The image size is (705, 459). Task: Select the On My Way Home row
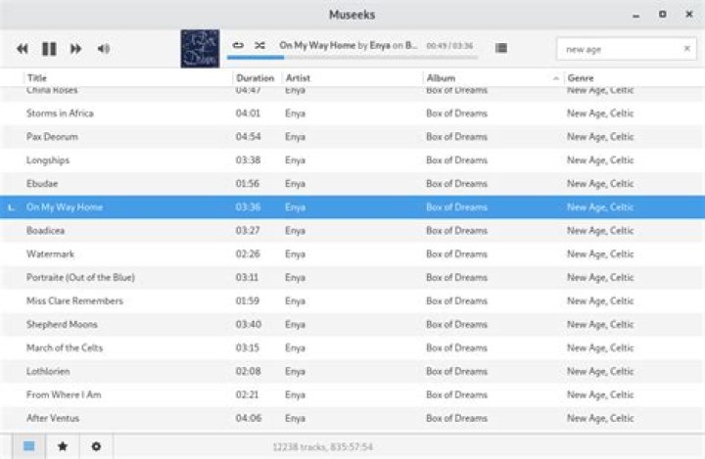point(352,207)
